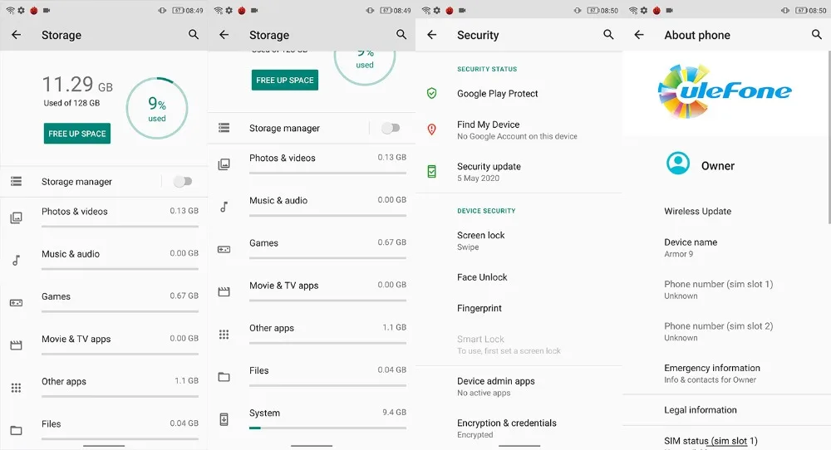Open Emergency information entry
Screen dimensions: 831x450
pos(726,374)
